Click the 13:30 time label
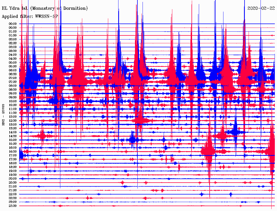The height and width of the screenshot is (211, 277). tap(13, 128)
